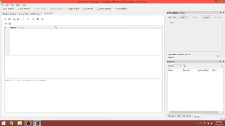Open the View menu
225x126 pixels.
point(12,5)
